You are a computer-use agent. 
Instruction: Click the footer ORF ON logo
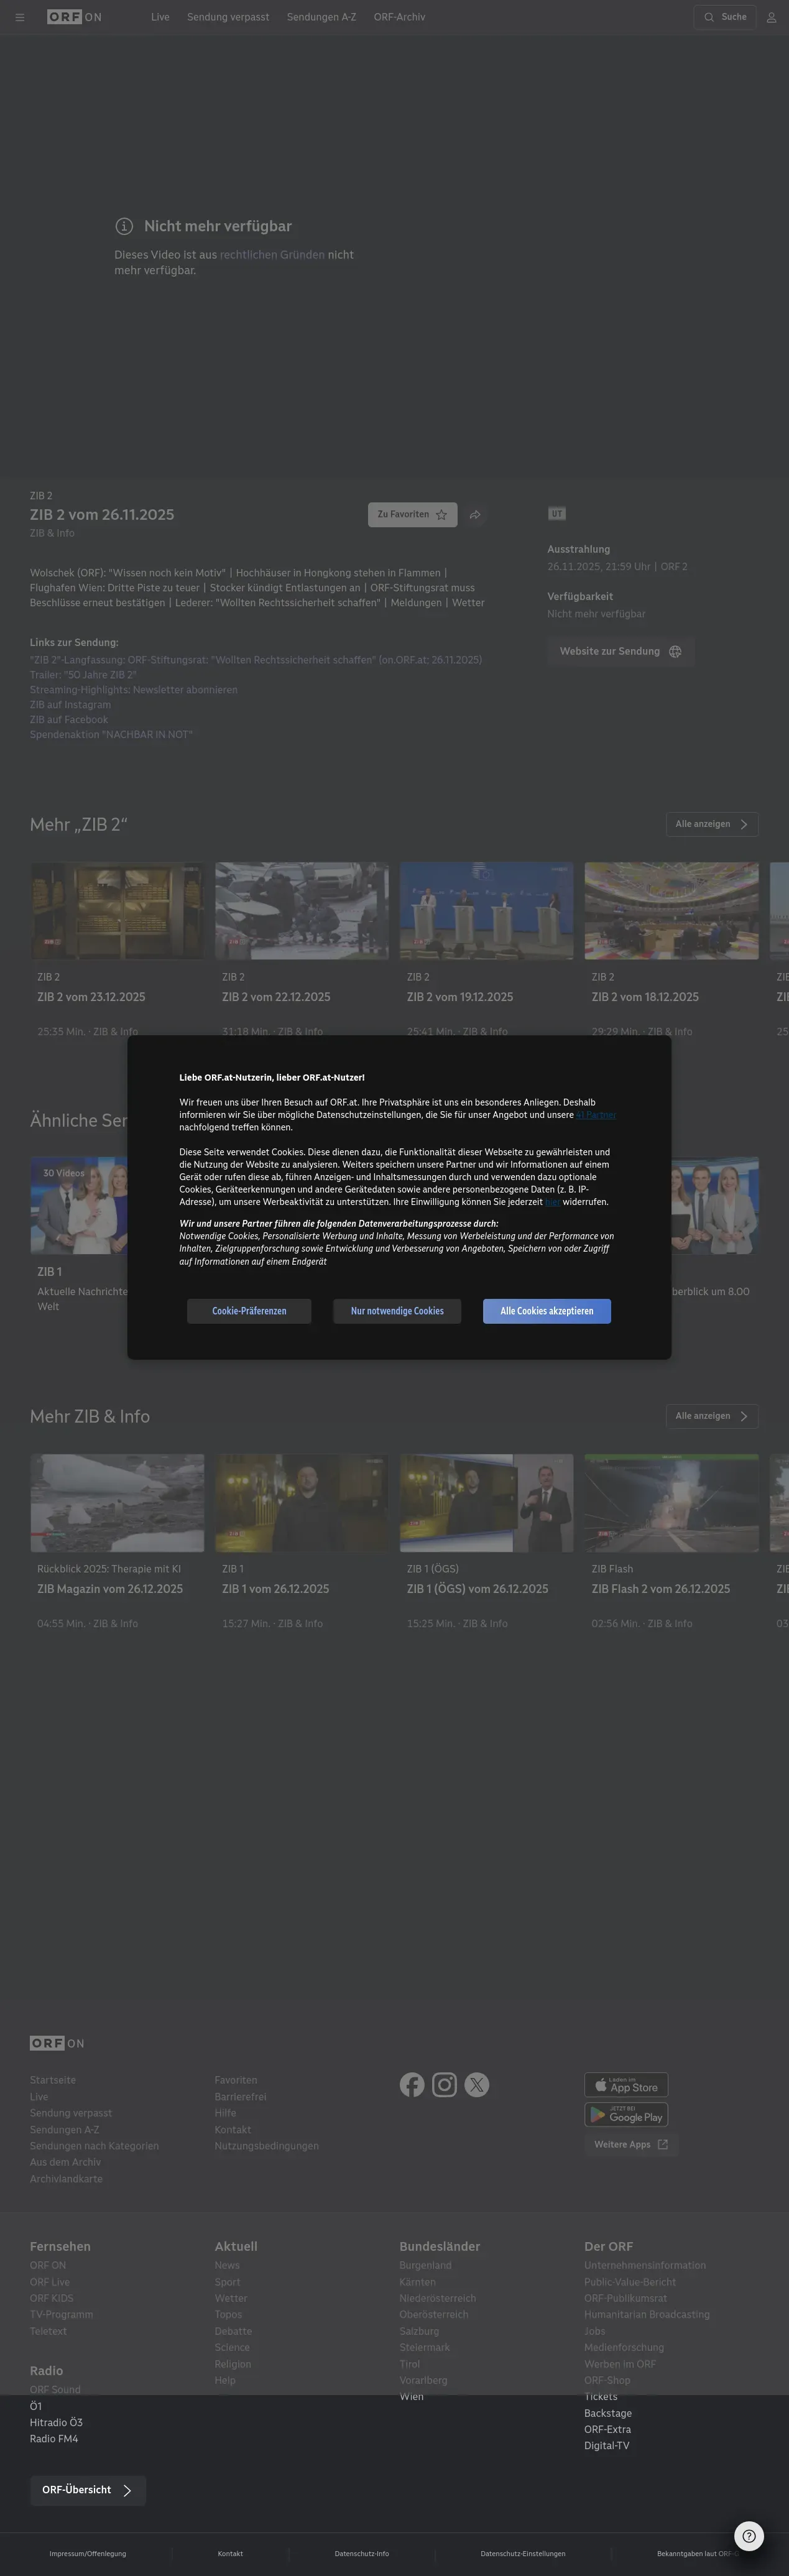pos(57,2043)
